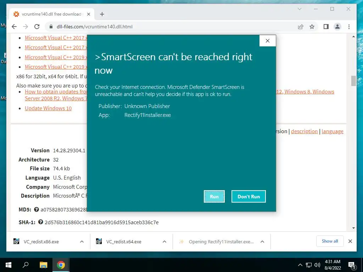Click MD5 help question mark icon
This screenshot has height=272, width=363.
[x=37, y=209]
